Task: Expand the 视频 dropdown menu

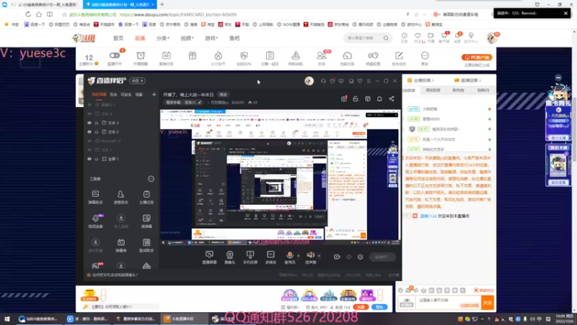Action: coord(187,38)
